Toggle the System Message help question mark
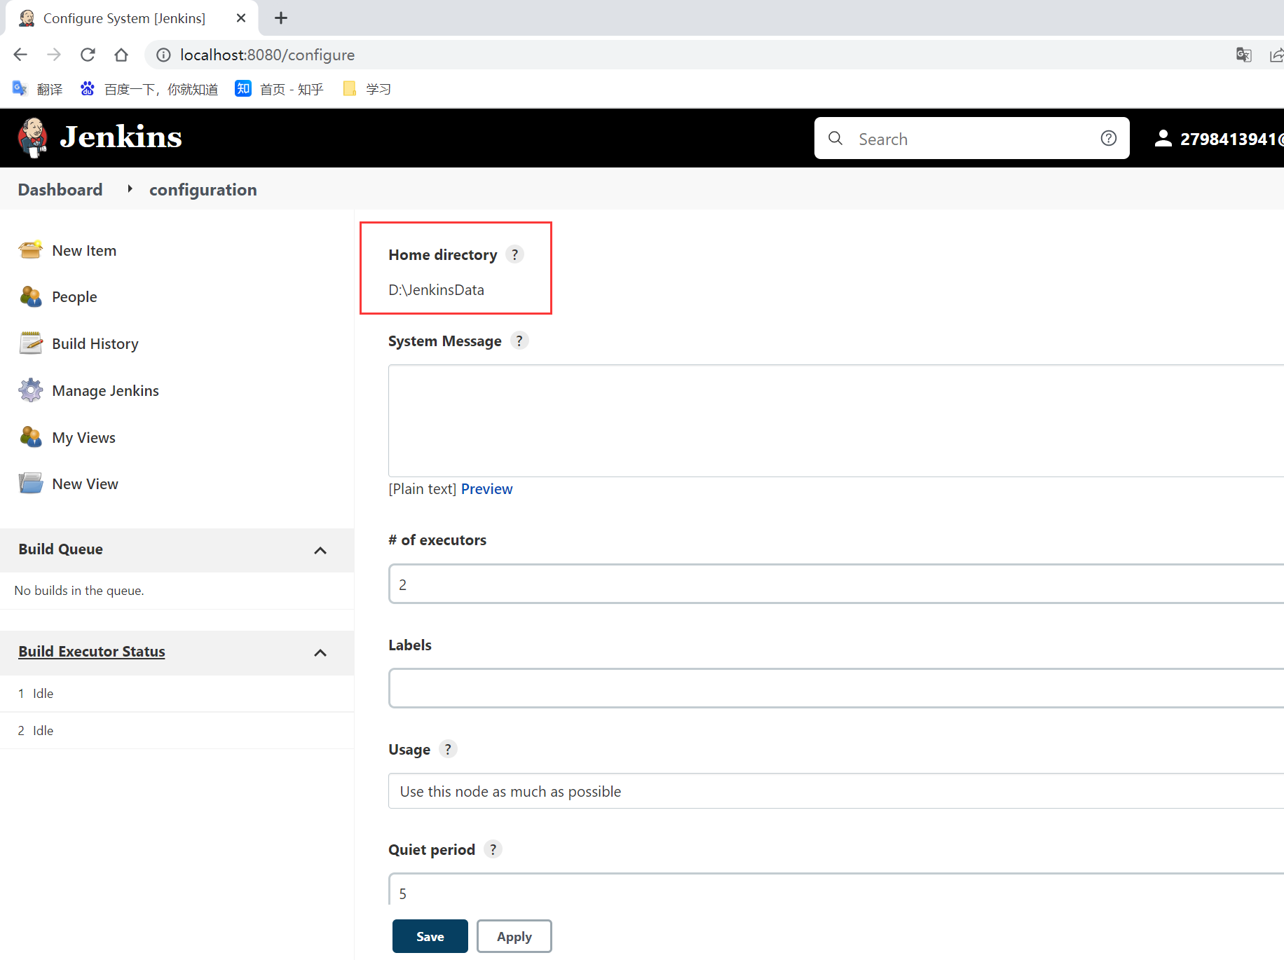The width and height of the screenshot is (1284, 960). (519, 341)
